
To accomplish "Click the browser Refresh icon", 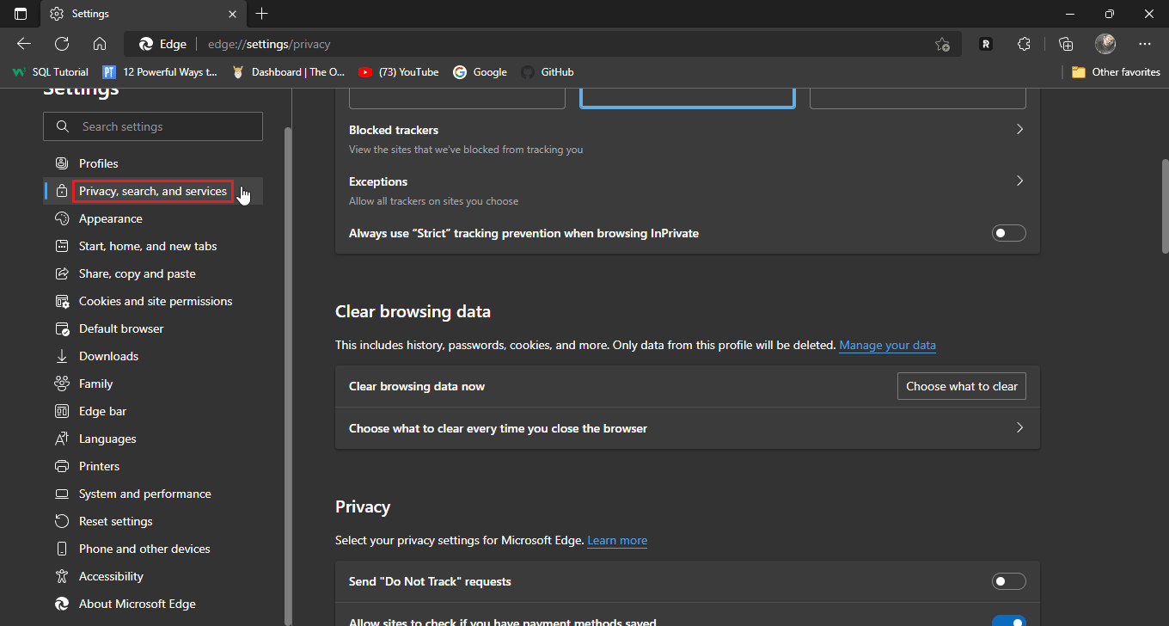I will (62, 44).
